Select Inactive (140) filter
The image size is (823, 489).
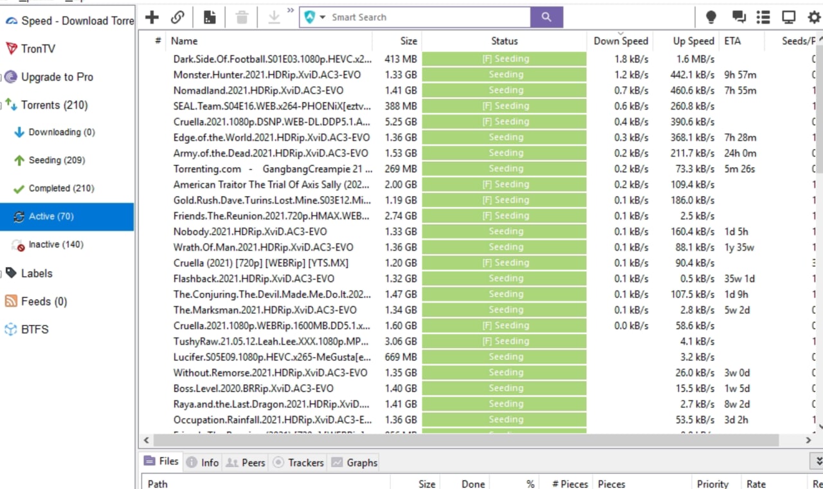tap(56, 244)
